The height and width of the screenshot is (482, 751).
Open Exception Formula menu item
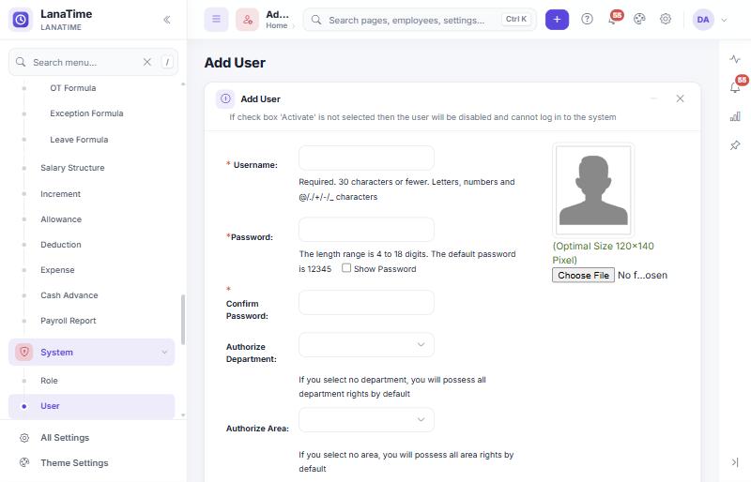(86, 113)
